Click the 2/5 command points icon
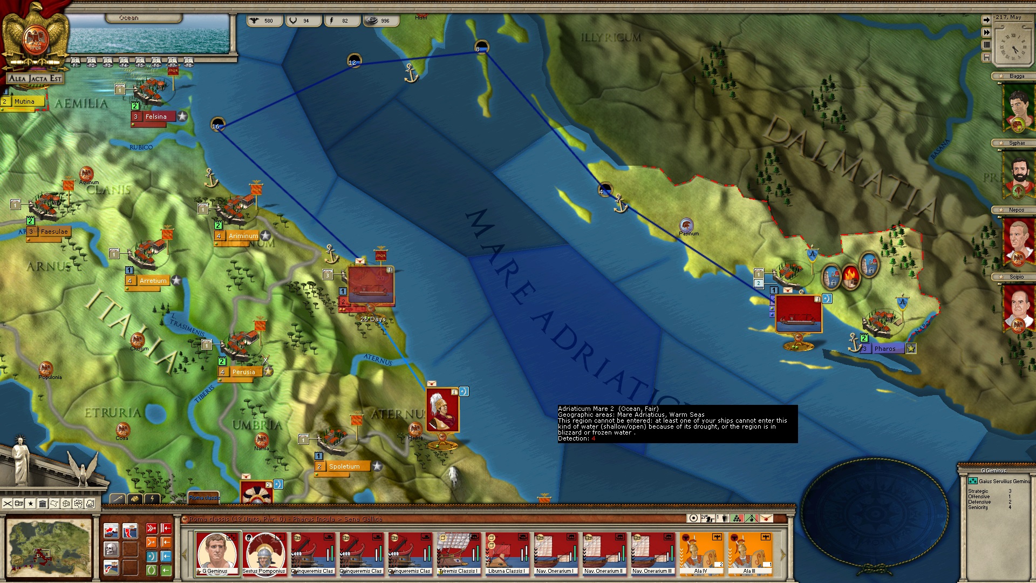The height and width of the screenshot is (583, 1036). (708, 518)
